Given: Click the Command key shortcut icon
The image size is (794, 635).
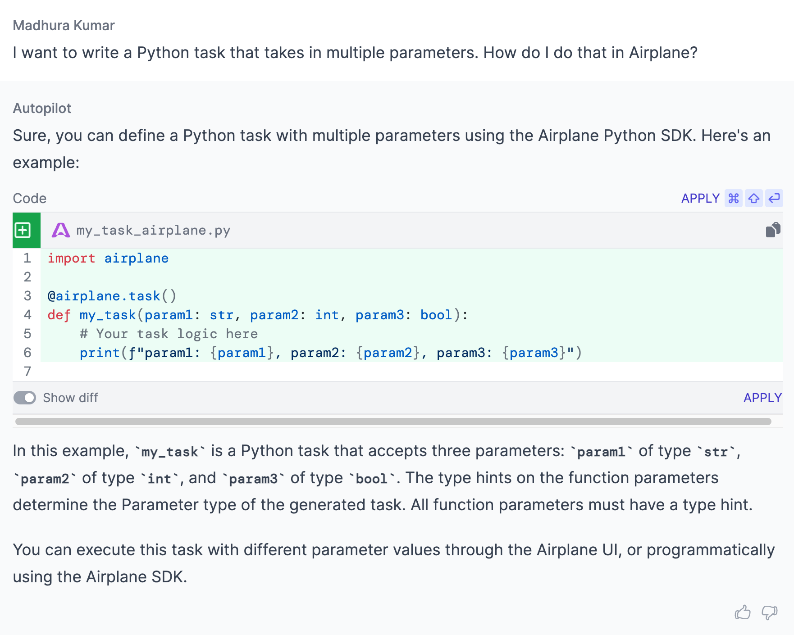Looking at the screenshot, I should coord(734,198).
